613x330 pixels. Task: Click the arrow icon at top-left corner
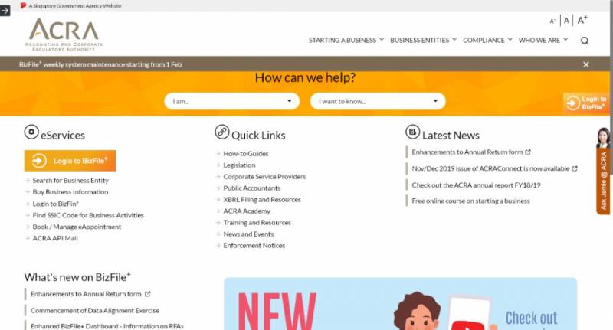(x=5, y=11)
